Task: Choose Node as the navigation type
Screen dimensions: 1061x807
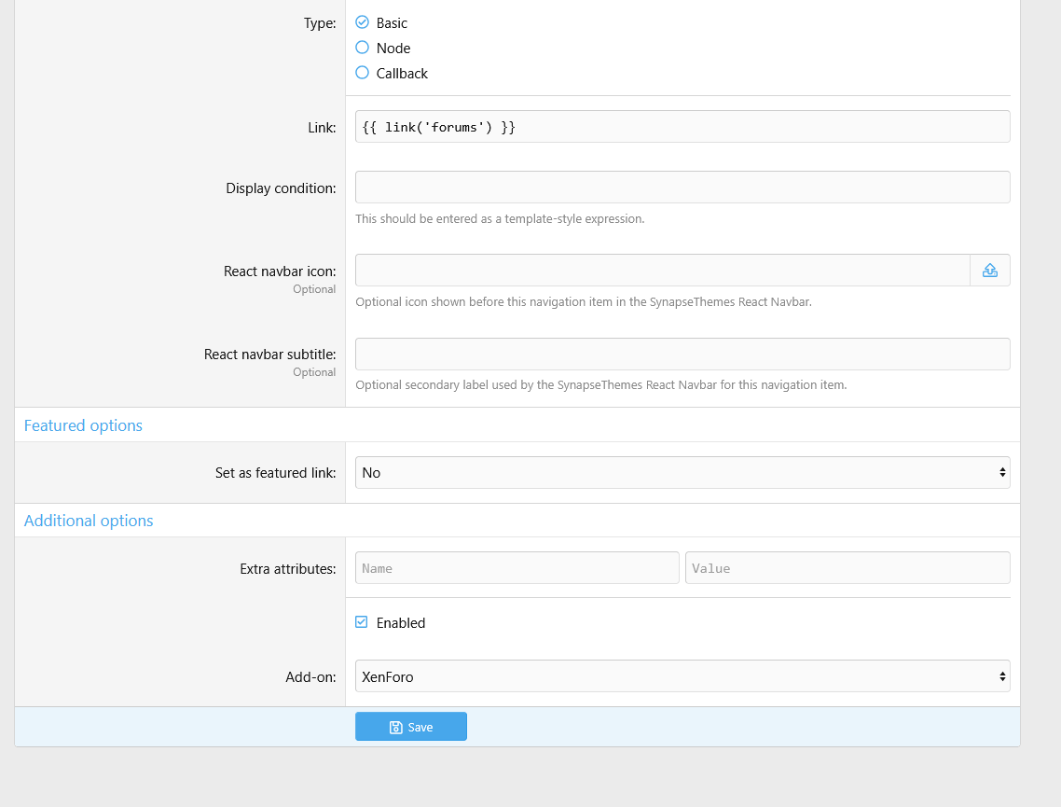Action: pyautogui.click(x=363, y=48)
